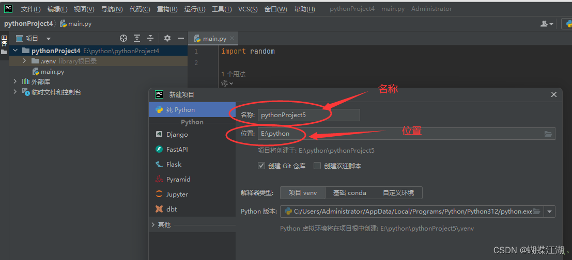Click the Collapse All icon in Project panel
The height and width of the screenshot is (260, 572).
click(150, 38)
